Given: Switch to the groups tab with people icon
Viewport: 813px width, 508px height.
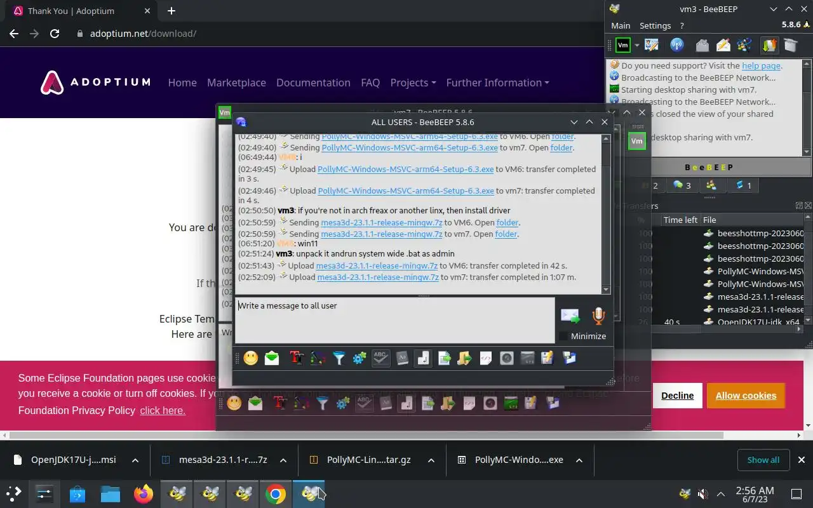Looking at the screenshot, I should point(711,185).
